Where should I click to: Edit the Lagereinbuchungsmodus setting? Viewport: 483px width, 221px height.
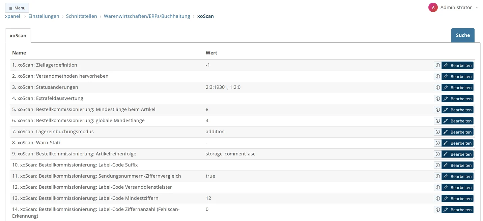[457, 132]
